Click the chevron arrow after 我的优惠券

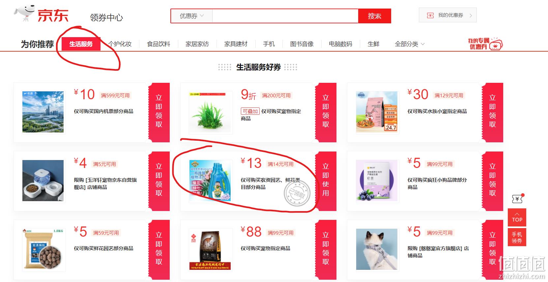[x=471, y=15]
